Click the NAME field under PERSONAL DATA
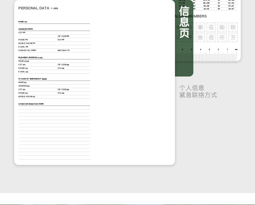The width and height of the screenshot is (255, 205). tap(54, 22)
